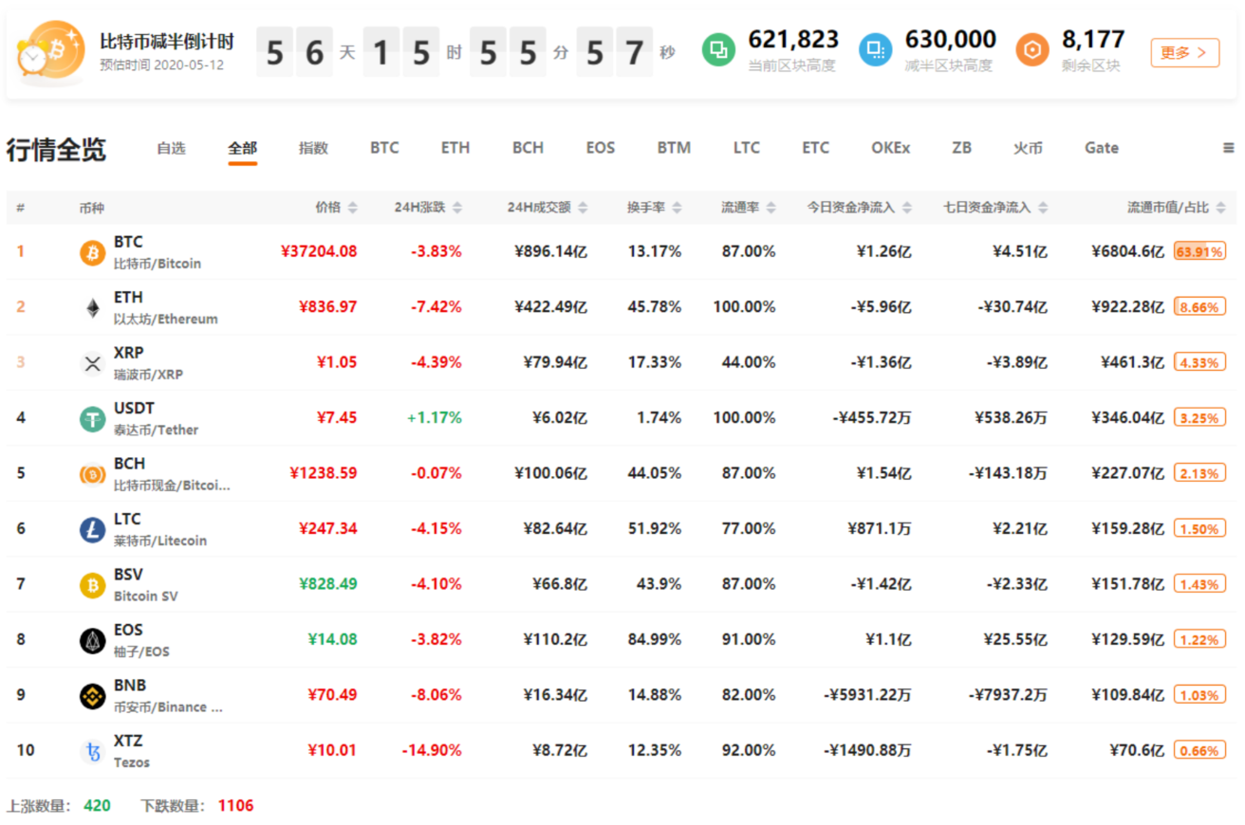Click the XTZ Tezos coin logo
Image resolution: width=1245 pixels, height=825 pixels.
pyautogui.click(x=92, y=751)
